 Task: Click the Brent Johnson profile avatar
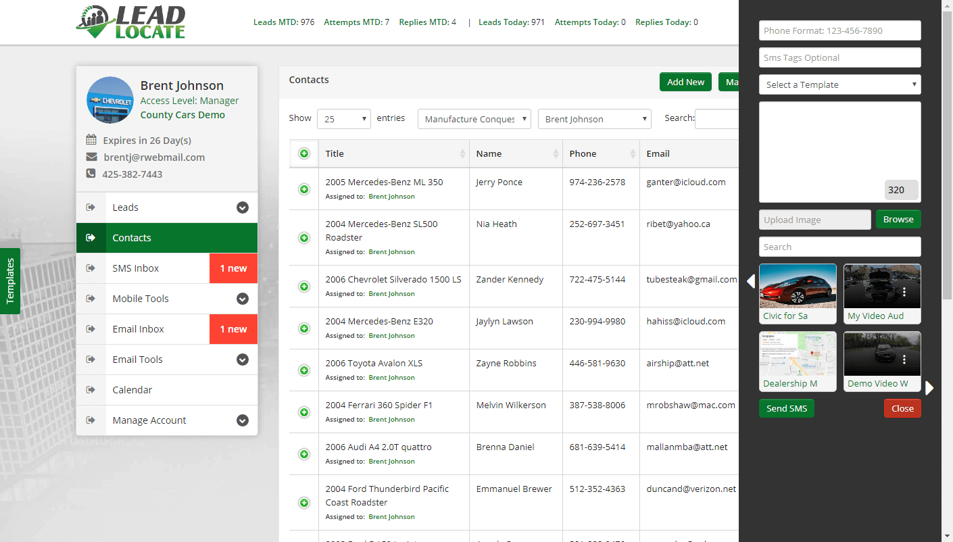110,100
